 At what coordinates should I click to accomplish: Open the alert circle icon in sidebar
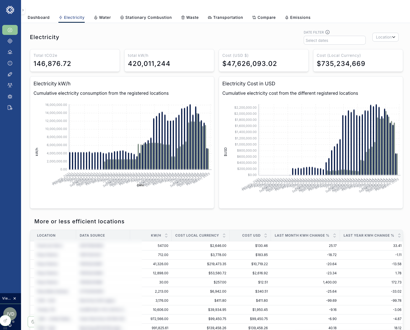point(10,63)
